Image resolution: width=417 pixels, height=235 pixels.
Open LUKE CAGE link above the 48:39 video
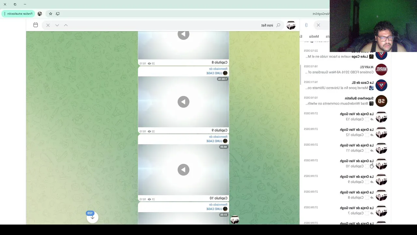click(214, 141)
